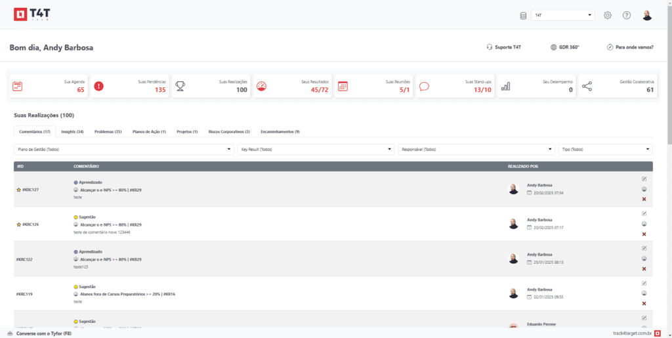
Task: Switch to the Insights (34) tab
Action: tap(72, 132)
